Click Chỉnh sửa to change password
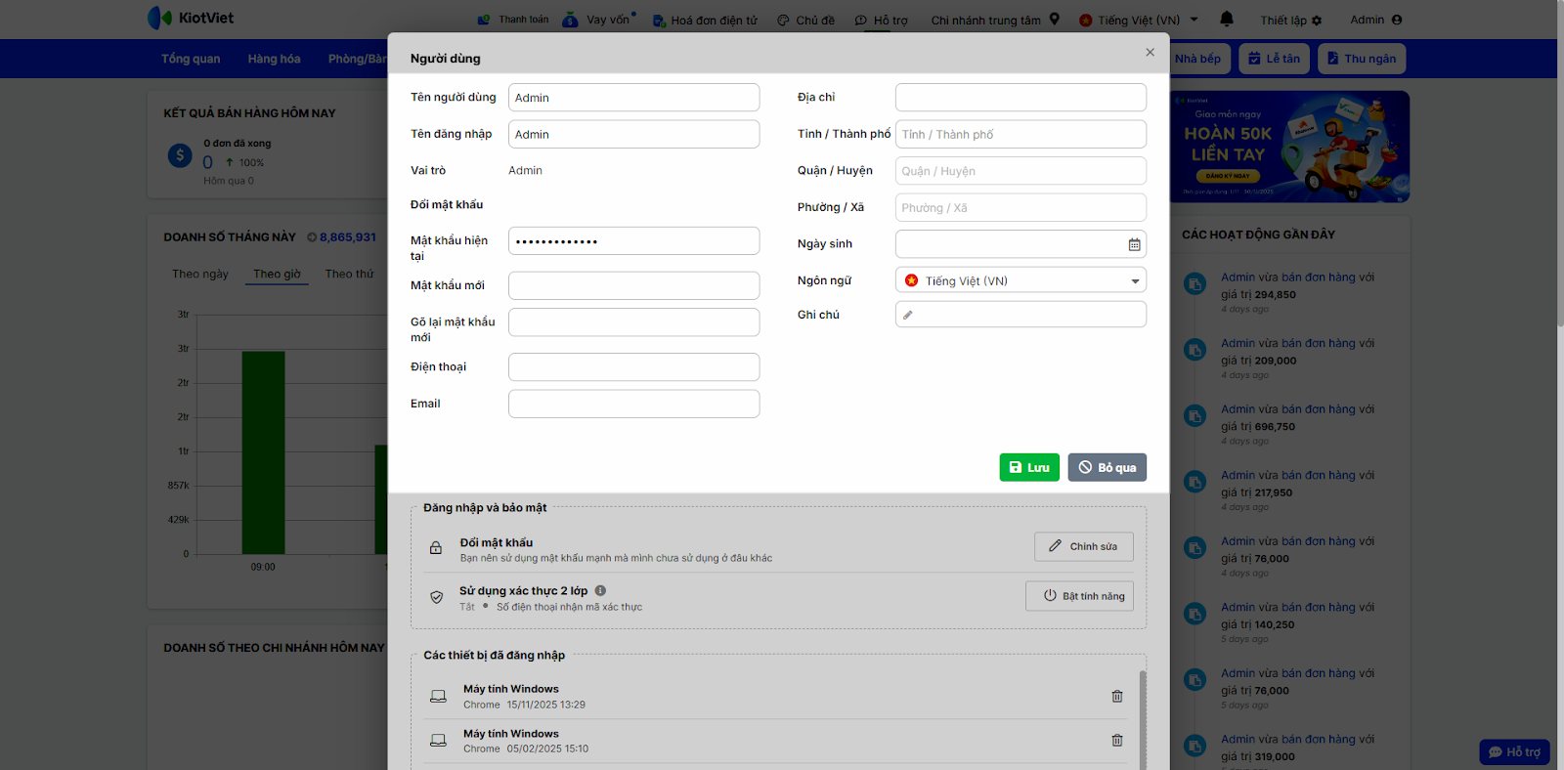The image size is (1564, 770). coord(1083,547)
